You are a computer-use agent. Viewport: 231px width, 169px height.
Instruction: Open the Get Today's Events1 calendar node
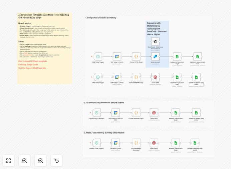(117, 77)
